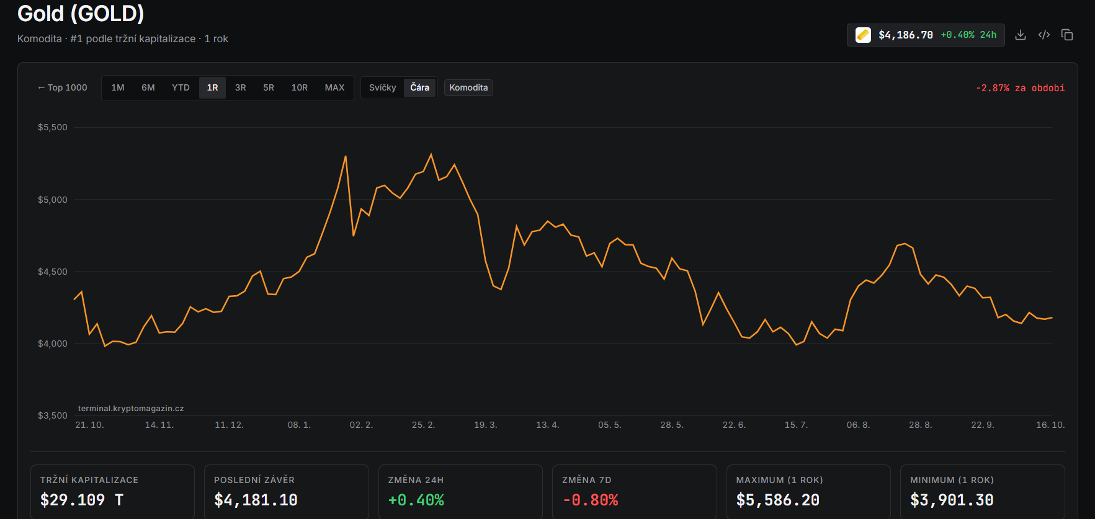Click the $3,500 y-axis label

coord(53,415)
